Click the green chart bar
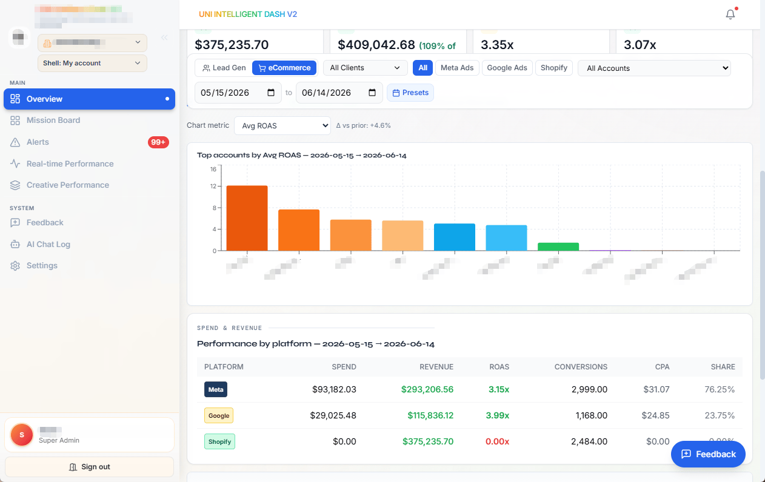765x482 pixels. [x=558, y=246]
